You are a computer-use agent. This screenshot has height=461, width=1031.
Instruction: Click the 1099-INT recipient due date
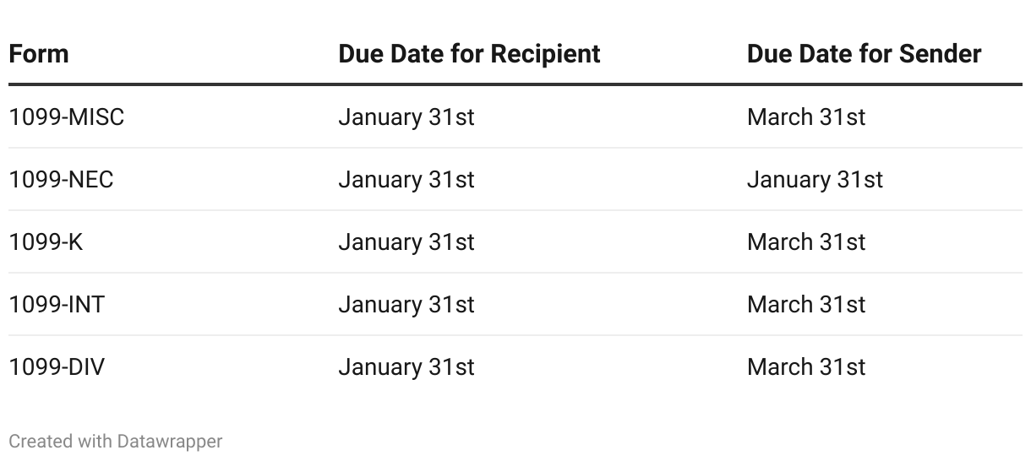pos(406,305)
